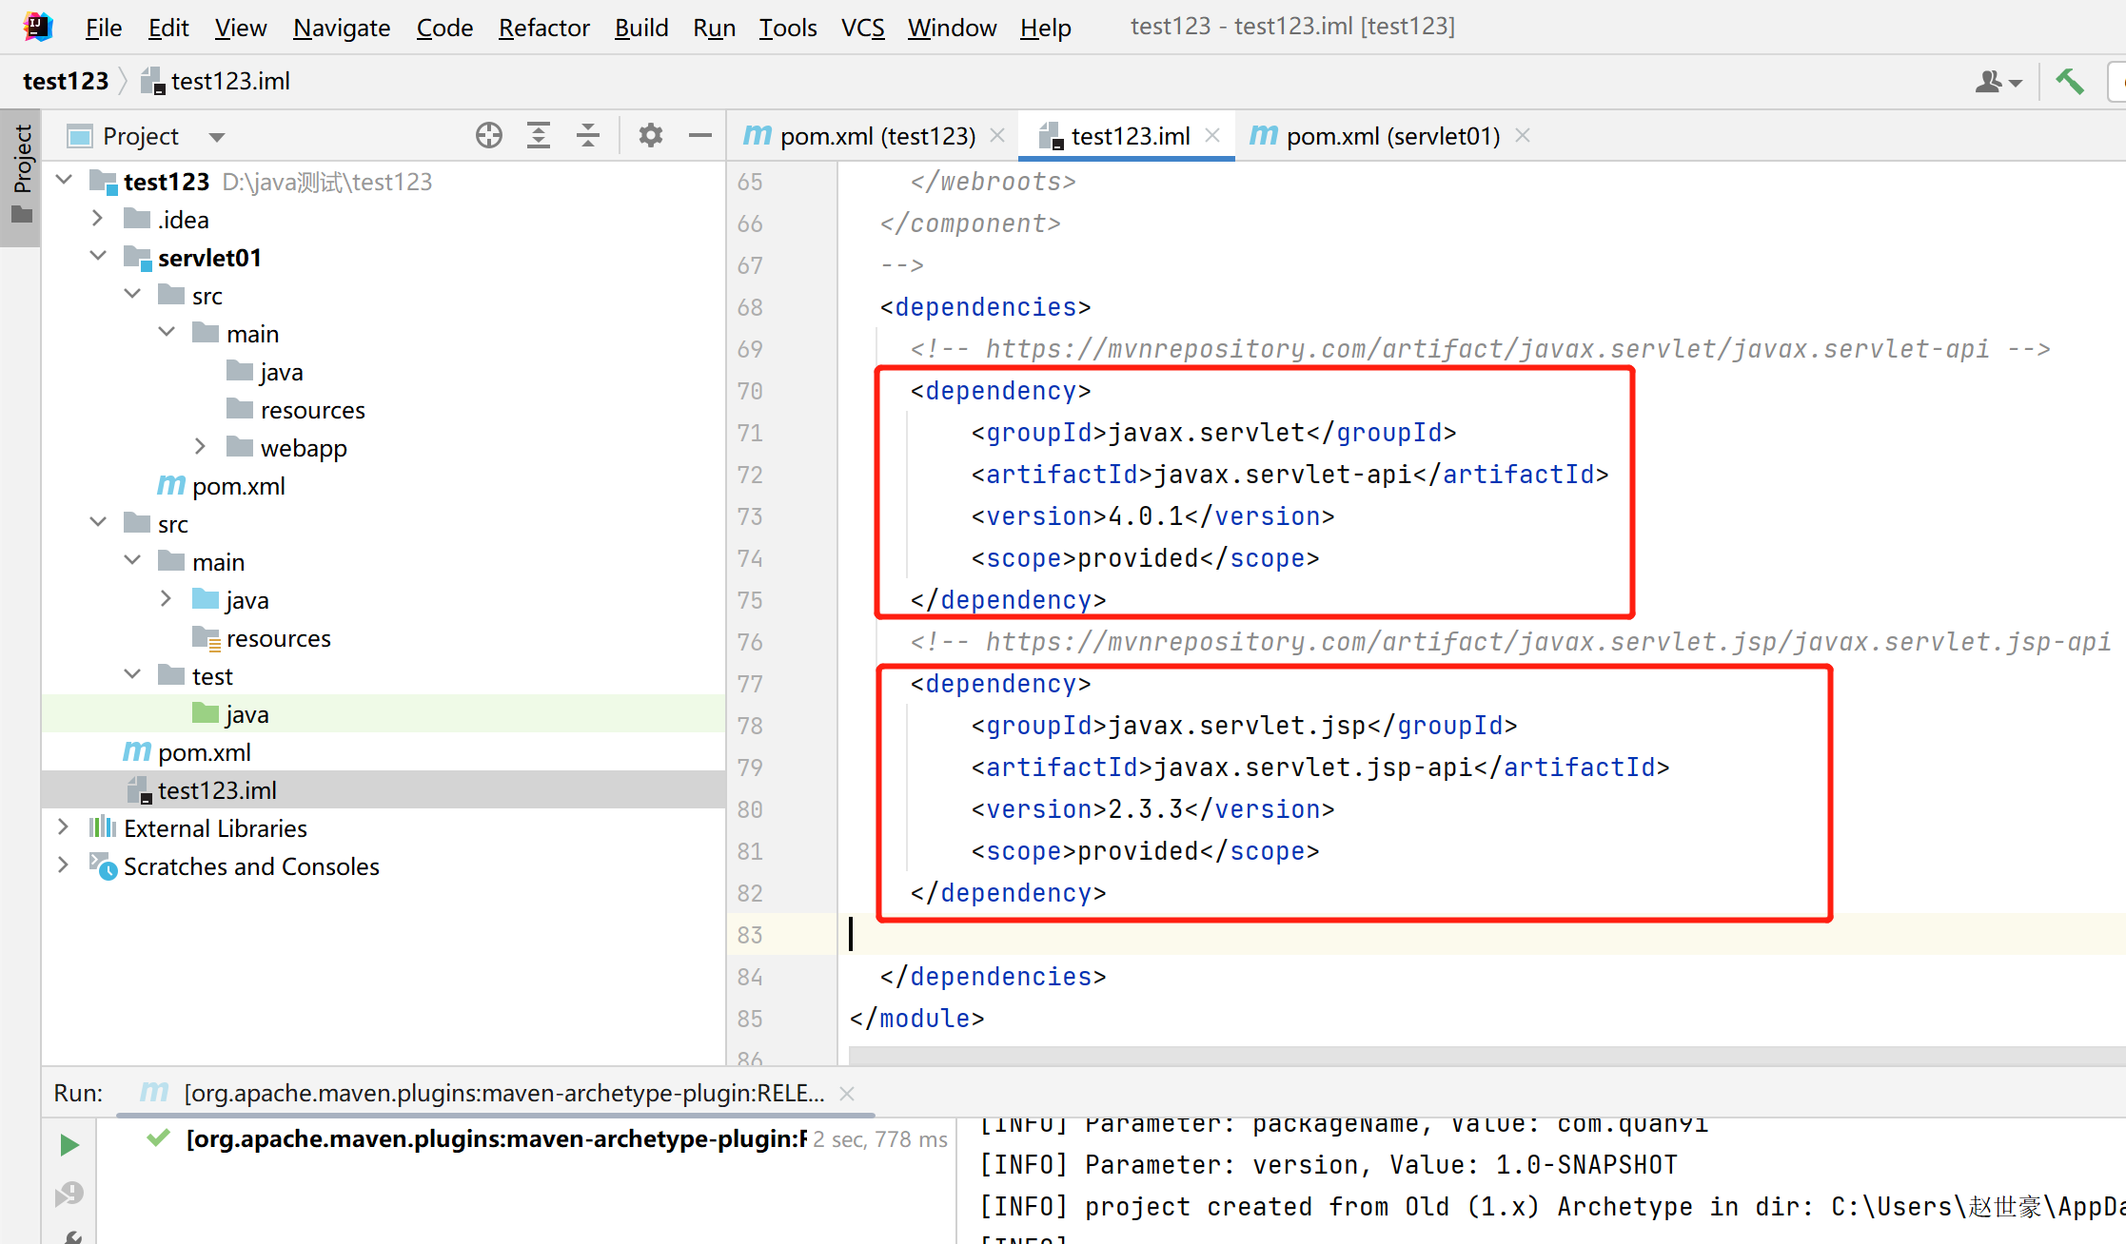The width and height of the screenshot is (2126, 1244).
Task: Open the VCS menu
Action: (862, 28)
